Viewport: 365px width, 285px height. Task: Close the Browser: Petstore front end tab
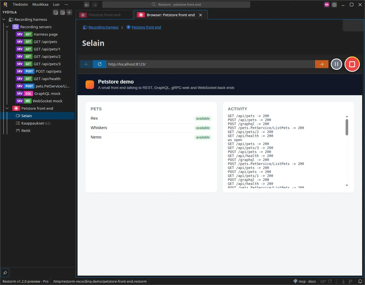pyautogui.click(x=200, y=15)
